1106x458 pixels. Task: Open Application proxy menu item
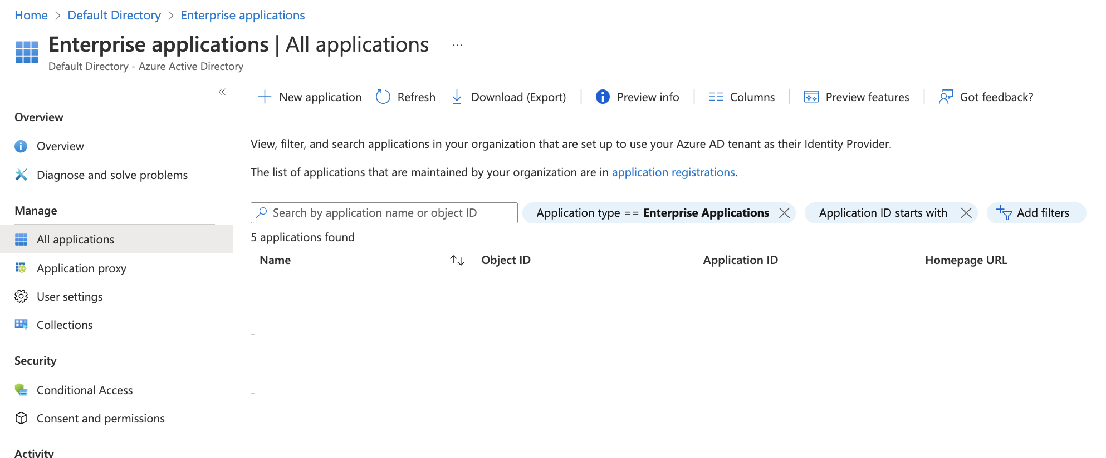click(81, 268)
